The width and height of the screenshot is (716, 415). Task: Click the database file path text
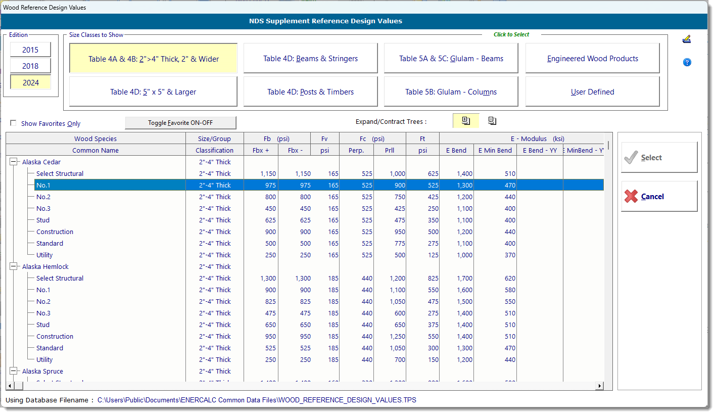point(257,400)
